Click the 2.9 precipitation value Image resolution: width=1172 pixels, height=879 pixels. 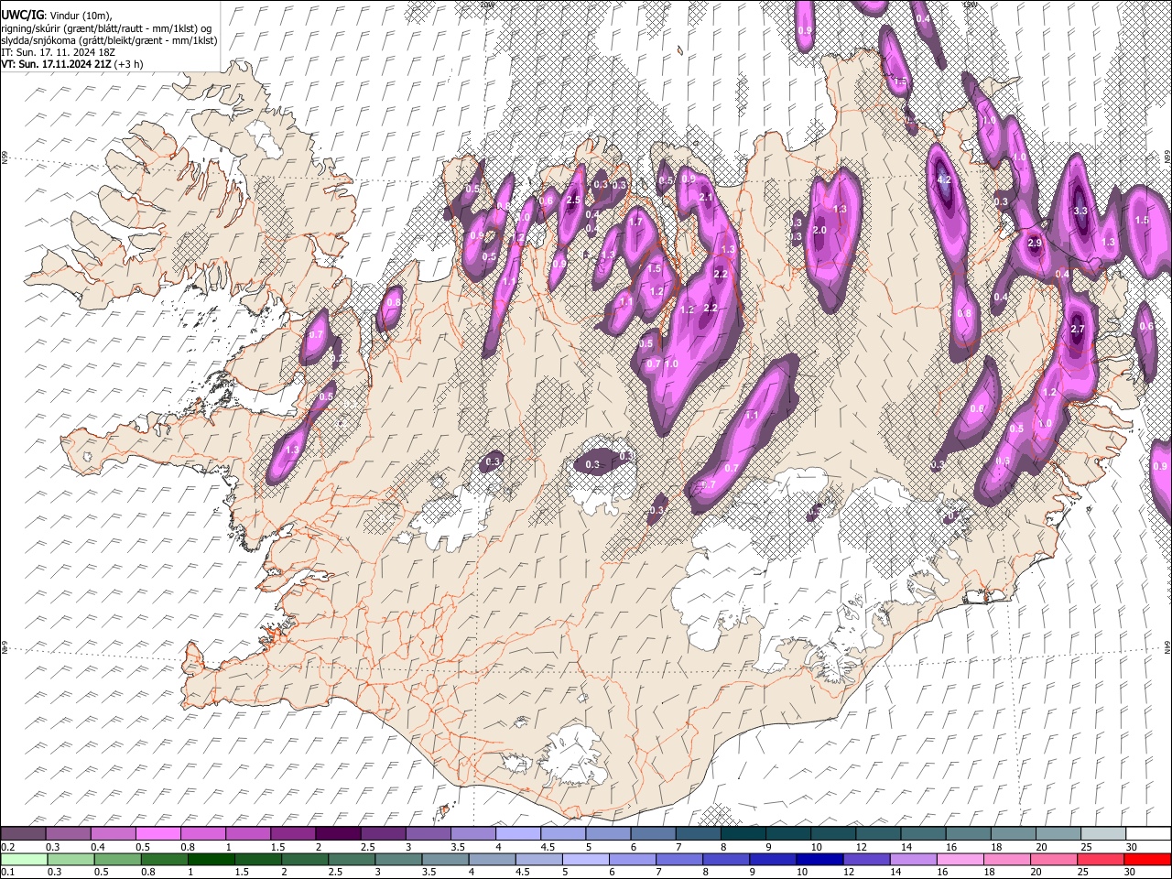point(1035,243)
